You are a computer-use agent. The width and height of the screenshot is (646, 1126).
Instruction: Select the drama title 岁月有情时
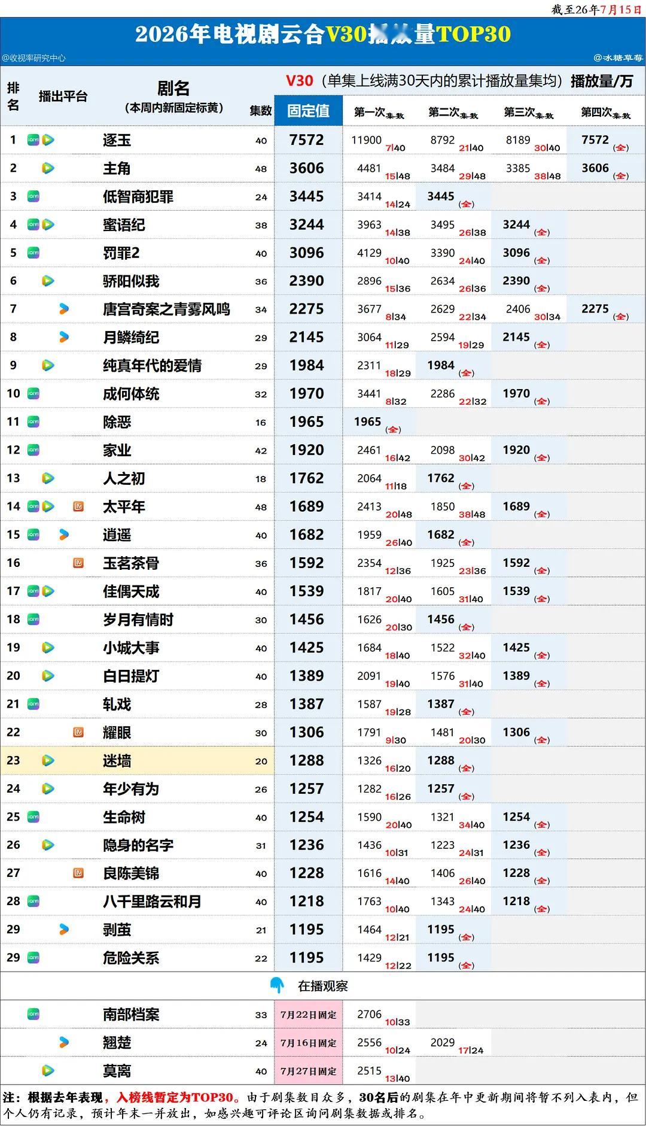pos(138,620)
